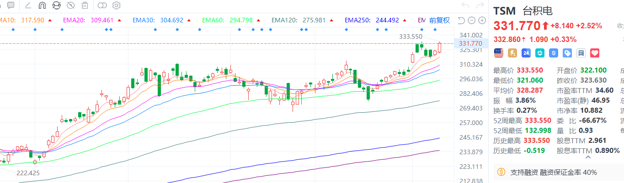This screenshot has height=183, width=624.
Task: Click the EMA120 indicator label
Action: coord(285,20)
